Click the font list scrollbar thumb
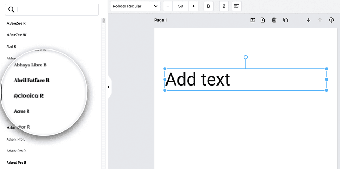 [104, 21]
